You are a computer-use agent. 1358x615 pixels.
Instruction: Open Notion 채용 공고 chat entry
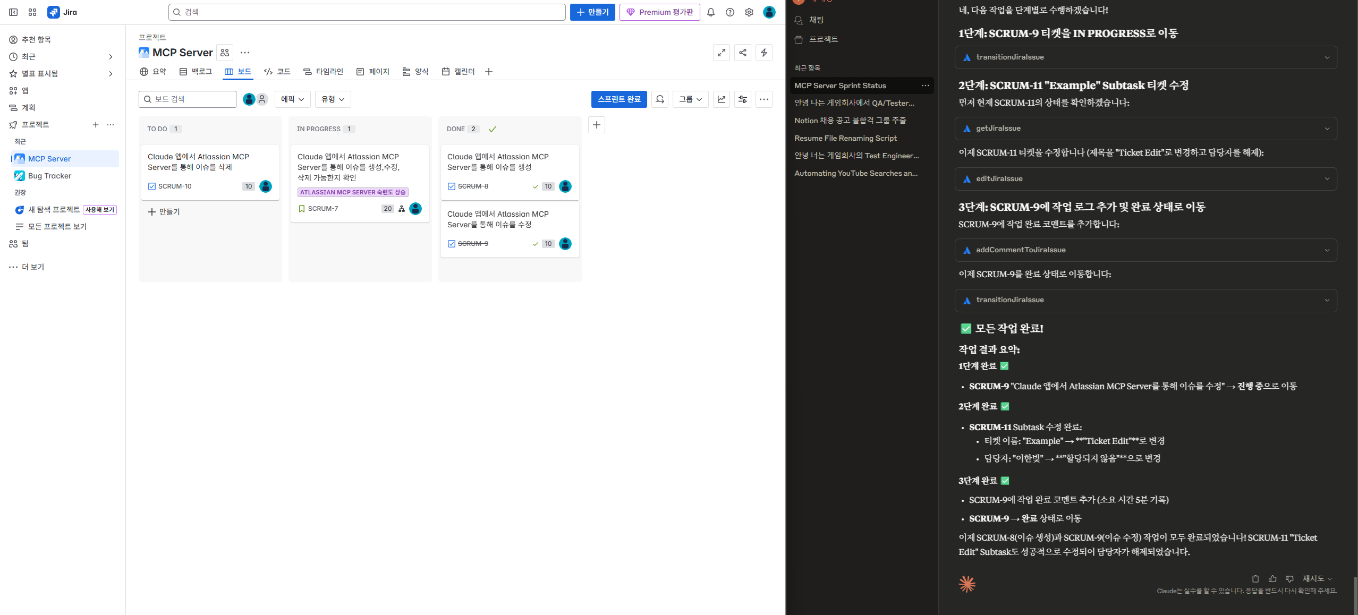click(850, 121)
